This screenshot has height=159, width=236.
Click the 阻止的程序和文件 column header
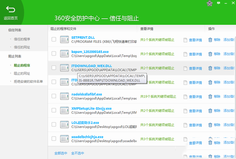pyautogui.click(x=63, y=29)
